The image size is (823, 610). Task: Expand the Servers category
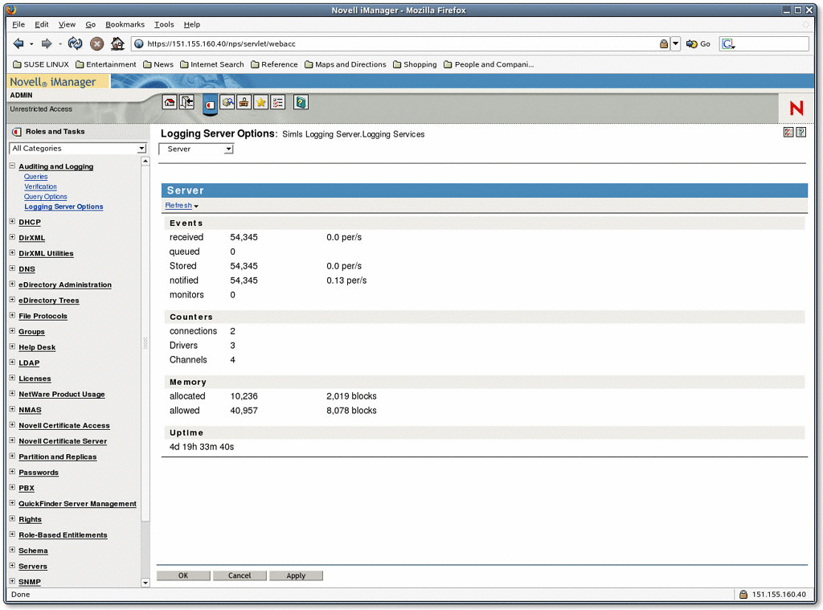click(x=12, y=566)
